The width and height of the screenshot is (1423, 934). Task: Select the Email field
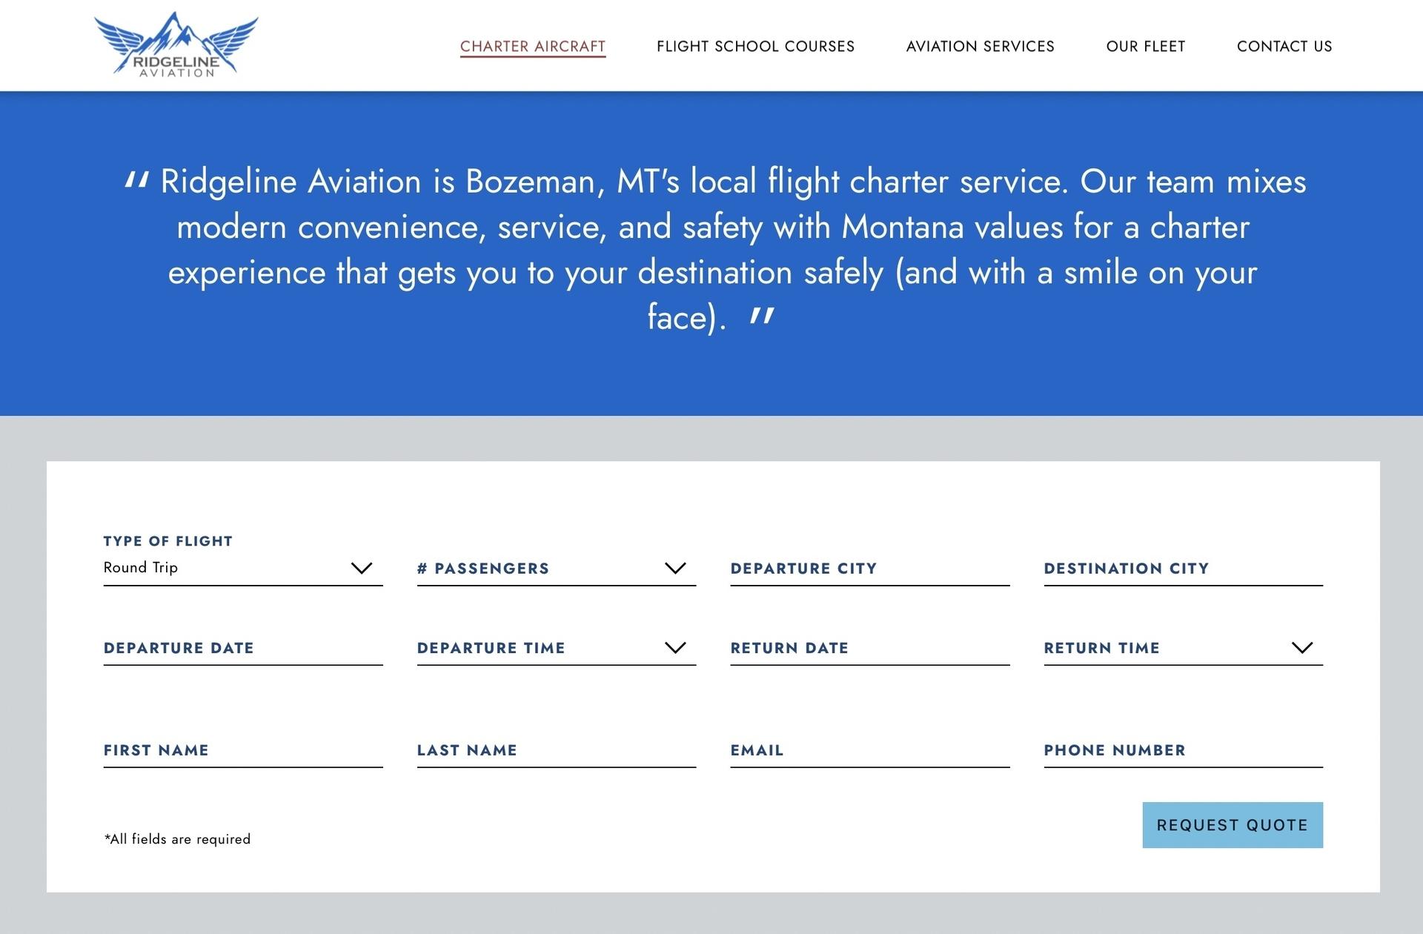869,750
